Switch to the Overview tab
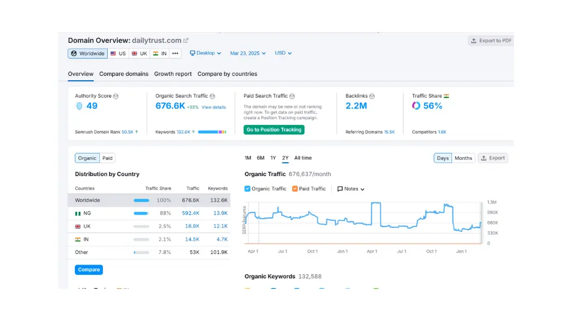Image resolution: width=572 pixels, height=321 pixels. click(80, 74)
